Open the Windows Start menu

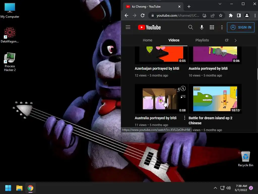[x=8, y=188]
